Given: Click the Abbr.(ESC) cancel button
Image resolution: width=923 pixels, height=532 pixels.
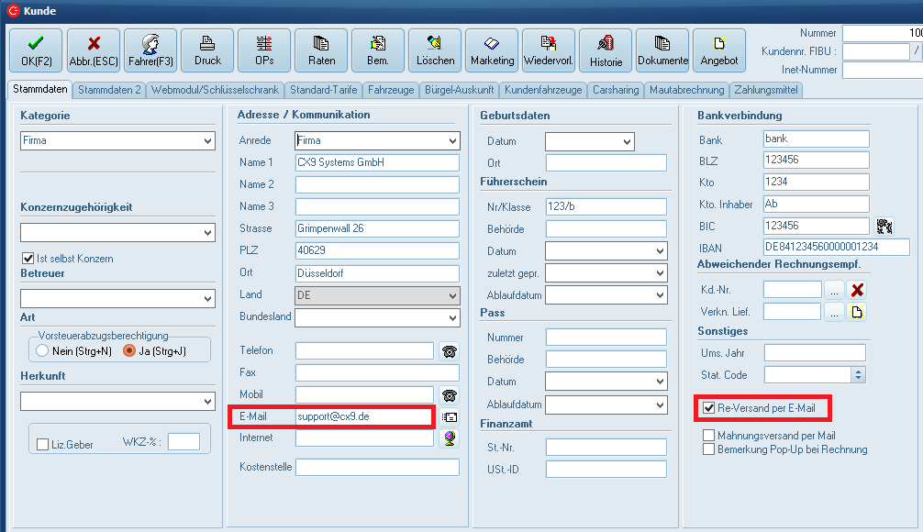Looking at the screenshot, I should (93, 50).
